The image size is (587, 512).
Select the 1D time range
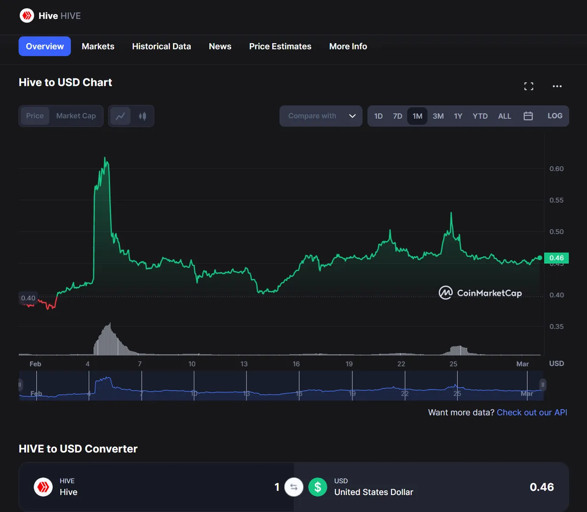(378, 116)
